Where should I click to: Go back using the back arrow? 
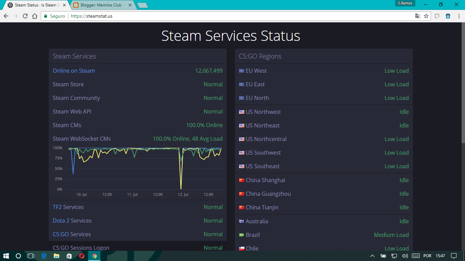click(x=6, y=16)
